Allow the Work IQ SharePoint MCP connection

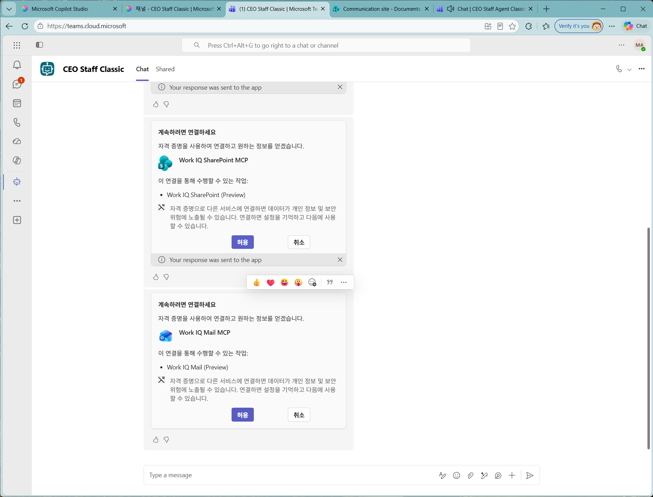pos(243,242)
